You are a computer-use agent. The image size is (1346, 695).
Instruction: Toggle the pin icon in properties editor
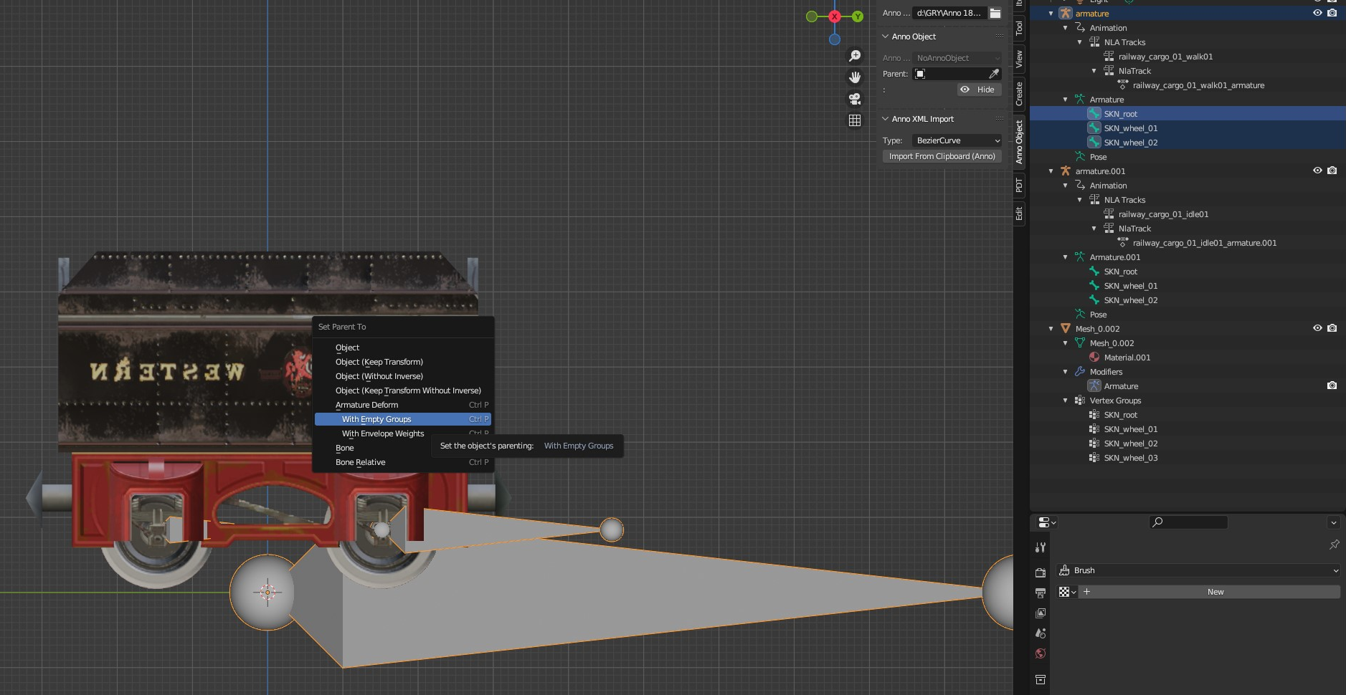pyautogui.click(x=1335, y=545)
